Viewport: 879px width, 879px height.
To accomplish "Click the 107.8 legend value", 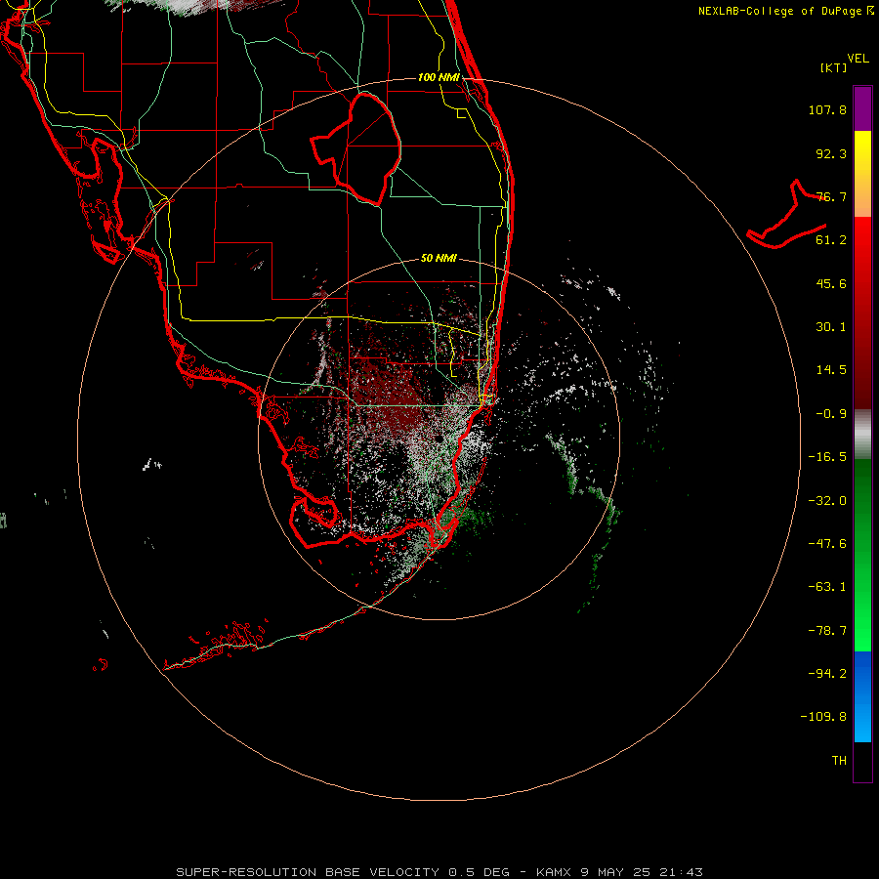I will 827,109.
